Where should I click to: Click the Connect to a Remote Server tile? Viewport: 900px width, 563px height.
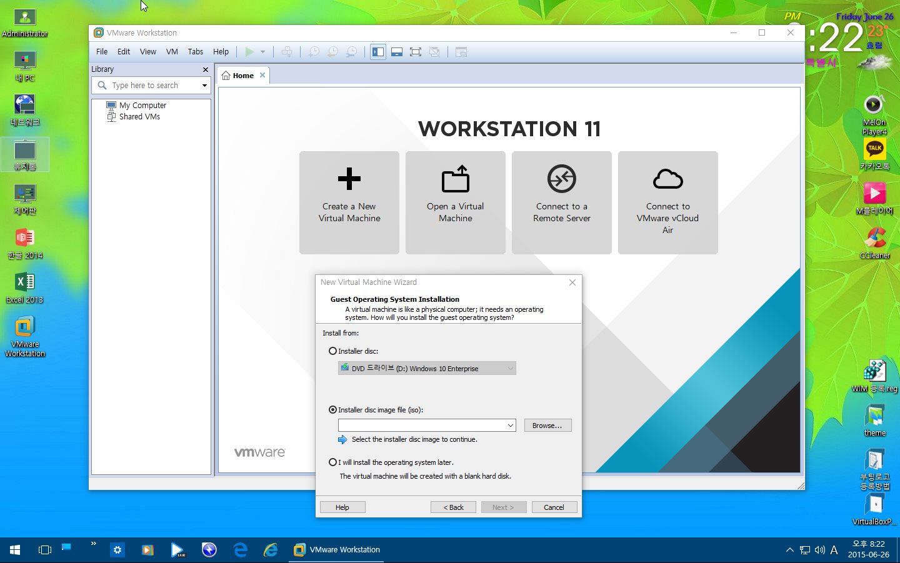point(562,202)
